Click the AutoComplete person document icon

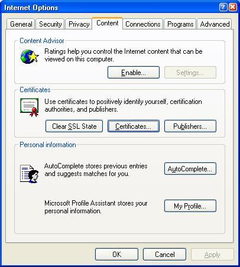pos(30,174)
